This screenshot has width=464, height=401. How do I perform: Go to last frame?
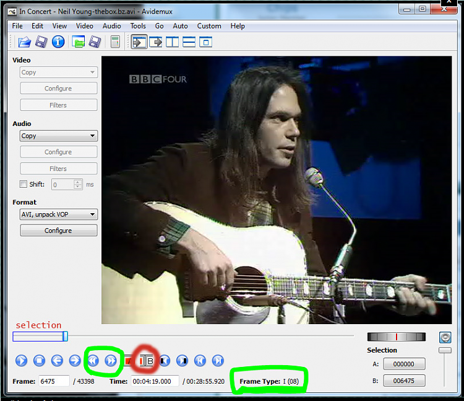218,361
